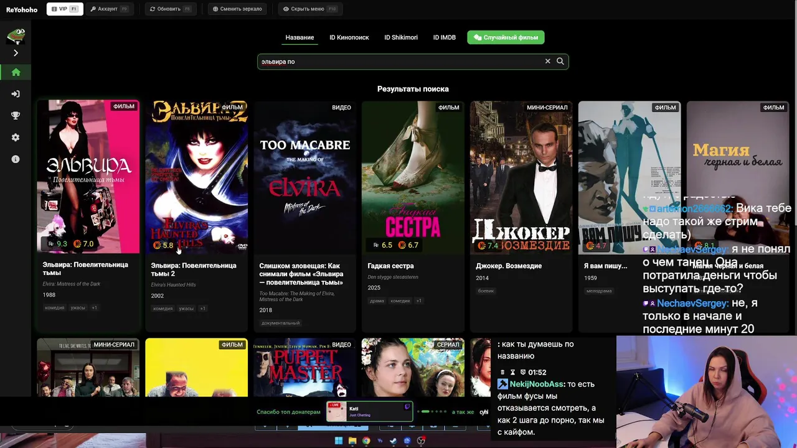Click комедия tag under Эльвира 1988

click(x=54, y=307)
